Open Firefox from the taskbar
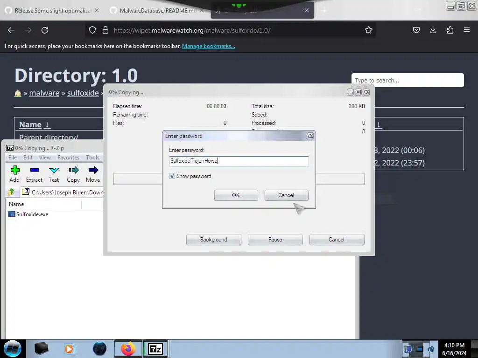Image resolution: width=478 pixels, height=358 pixels. point(128,349)
